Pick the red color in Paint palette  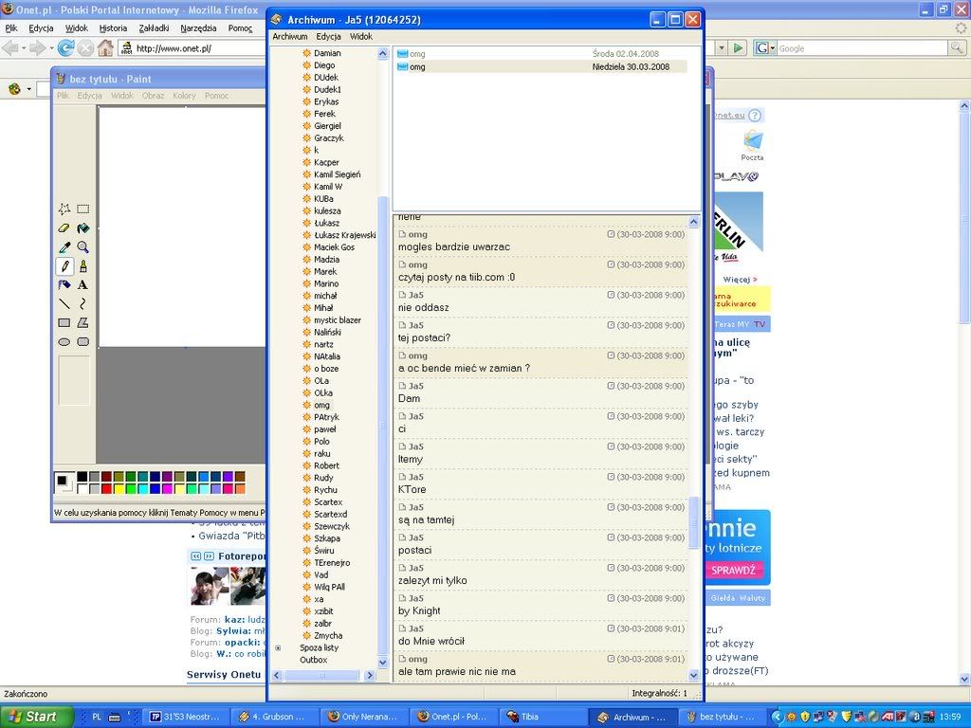106,489
